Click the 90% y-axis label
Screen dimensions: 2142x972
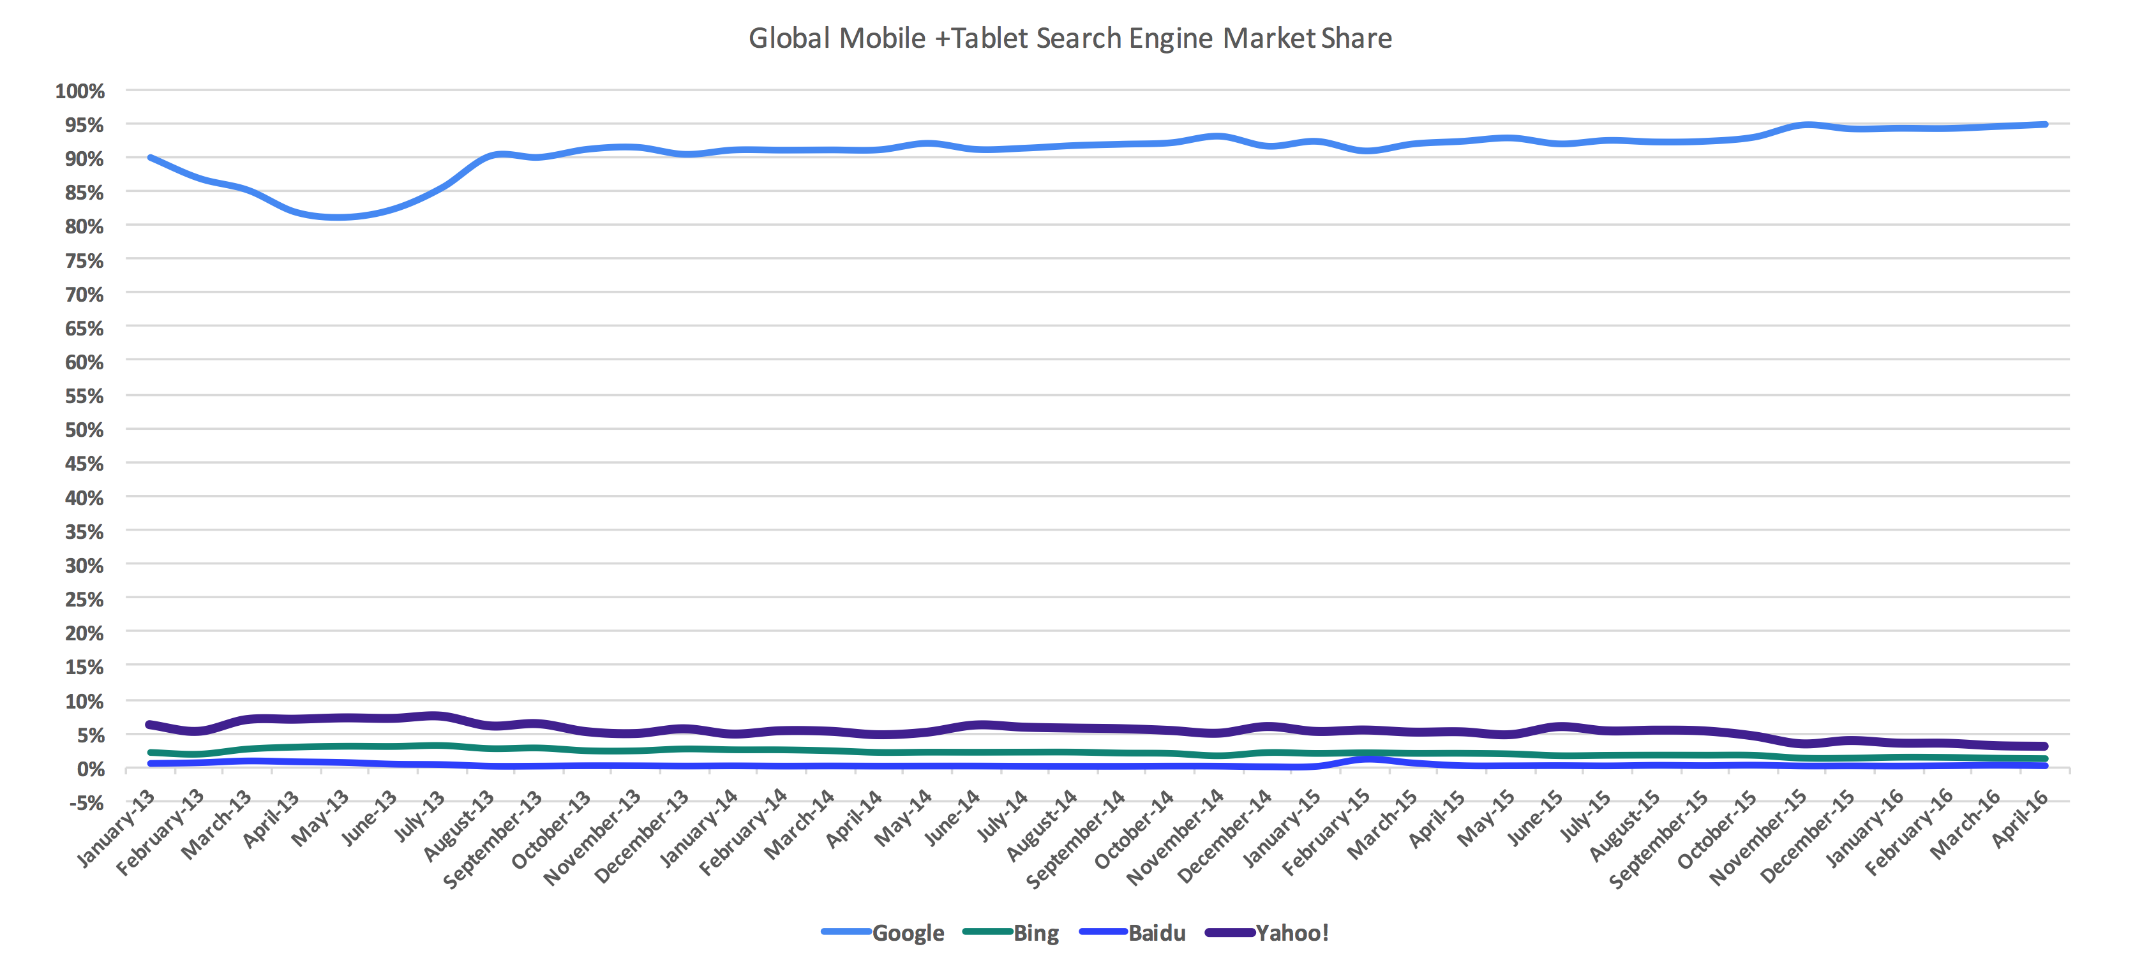(85, 159)
